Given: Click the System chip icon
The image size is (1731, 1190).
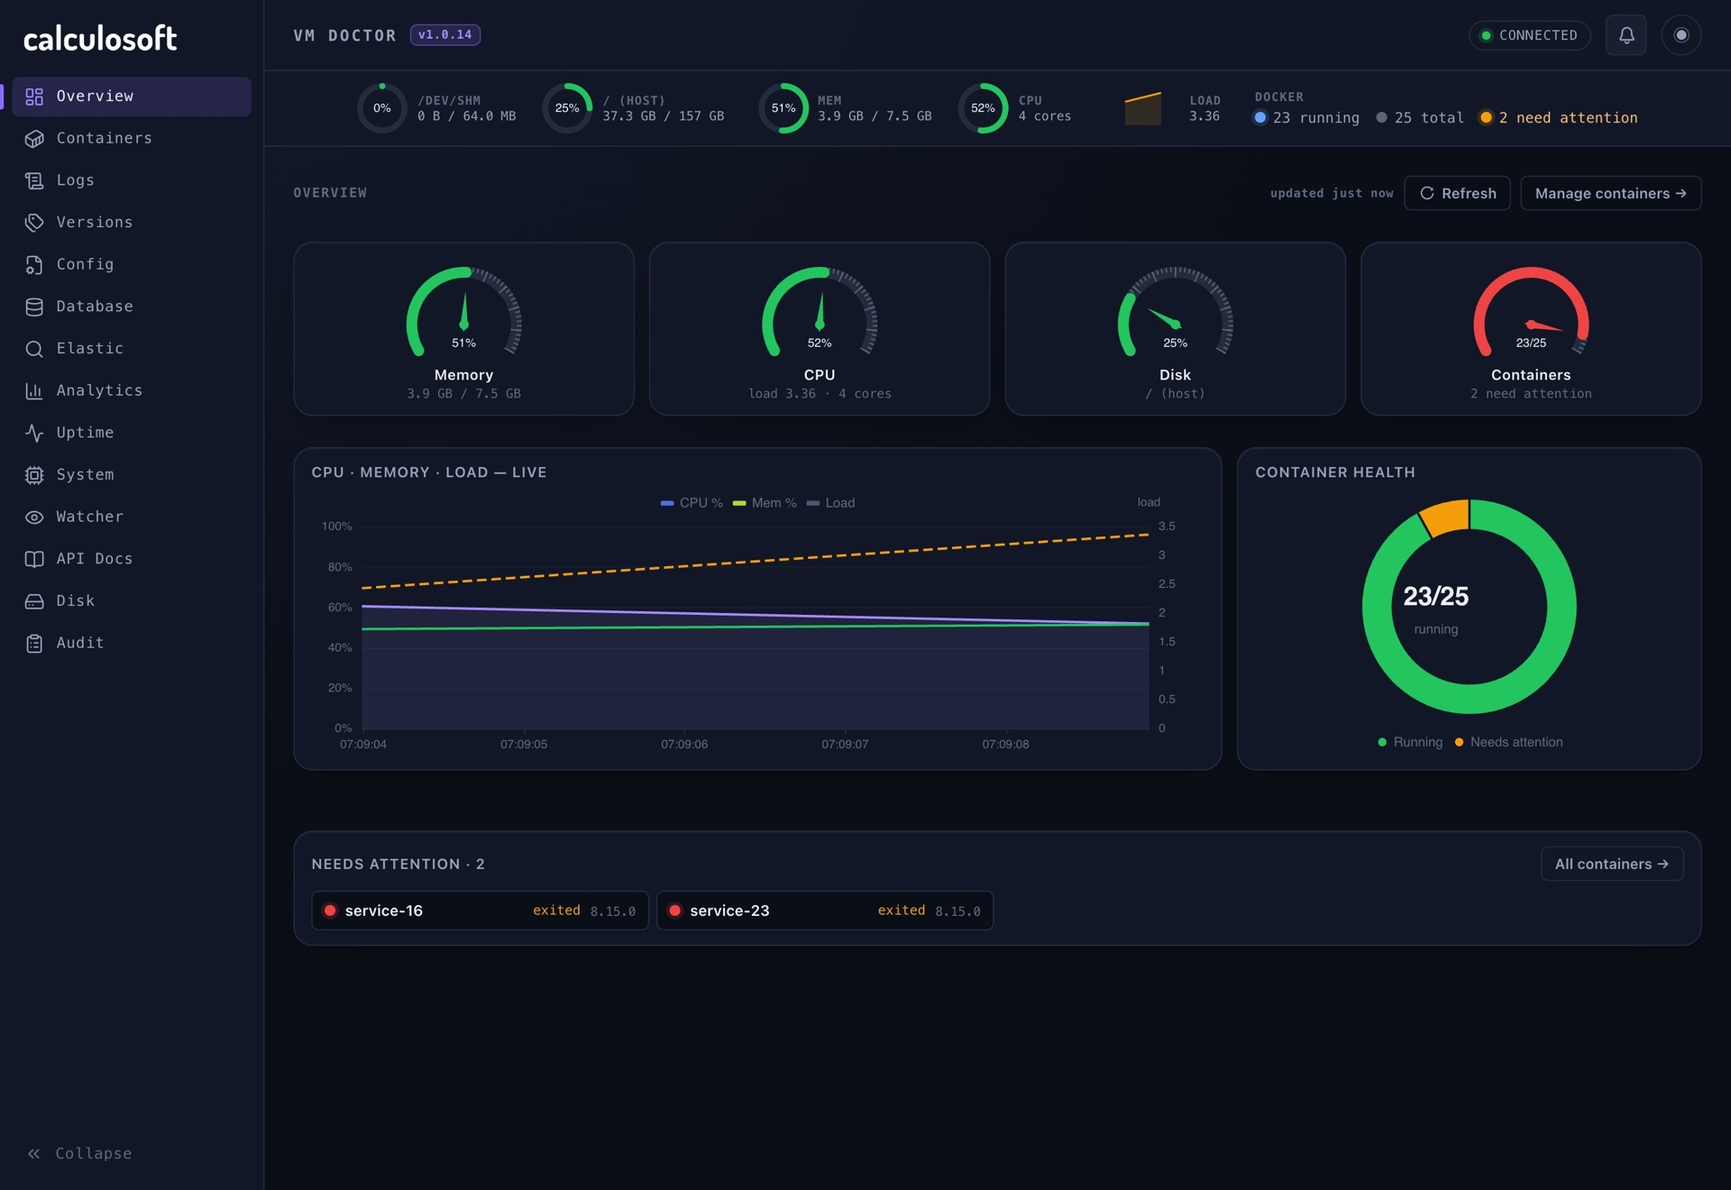Looking at the screenshot, I should 34,475.
